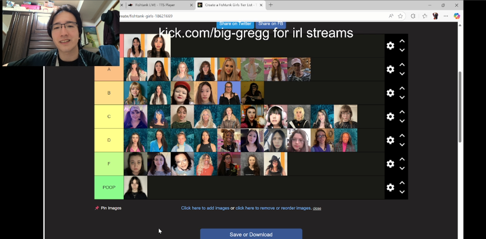Click the scrollbar's up arrow
Image resolution: width=486 pixels, height=239 pixels.
[460, 25]
